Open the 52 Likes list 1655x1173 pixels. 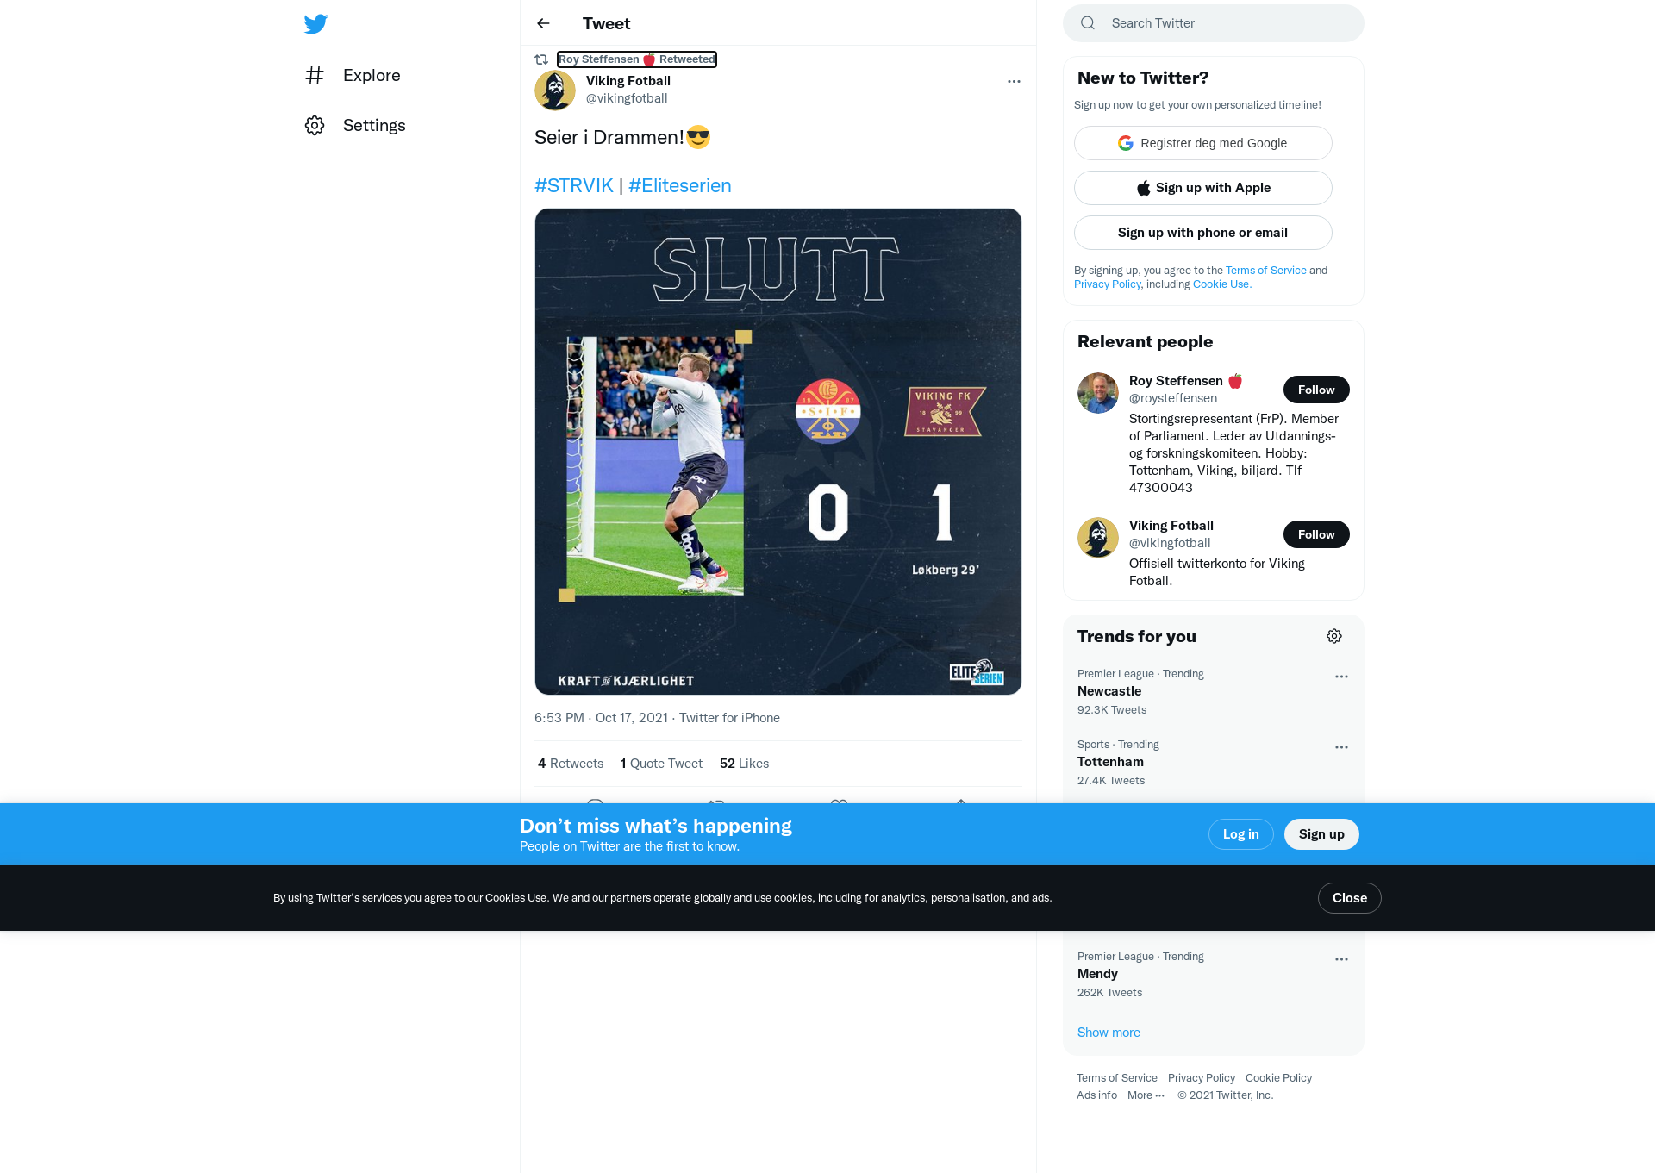pos(744,764)
